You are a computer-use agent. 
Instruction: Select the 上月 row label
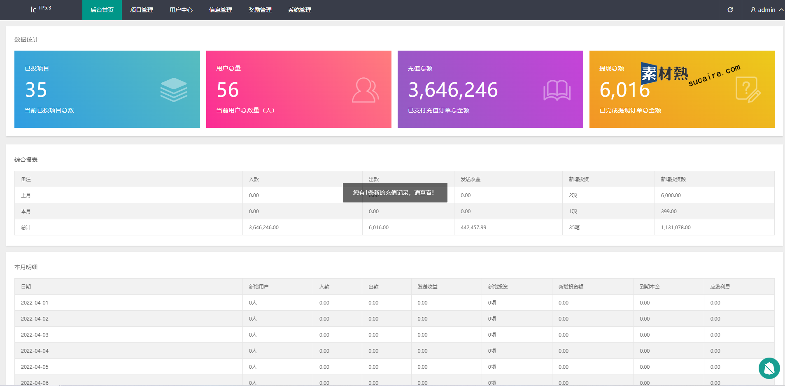(26, 195)
